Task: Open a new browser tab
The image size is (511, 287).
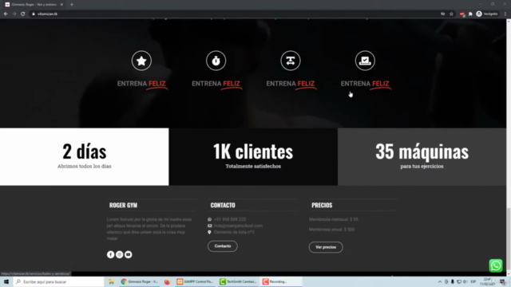Action: pos(72,5)
